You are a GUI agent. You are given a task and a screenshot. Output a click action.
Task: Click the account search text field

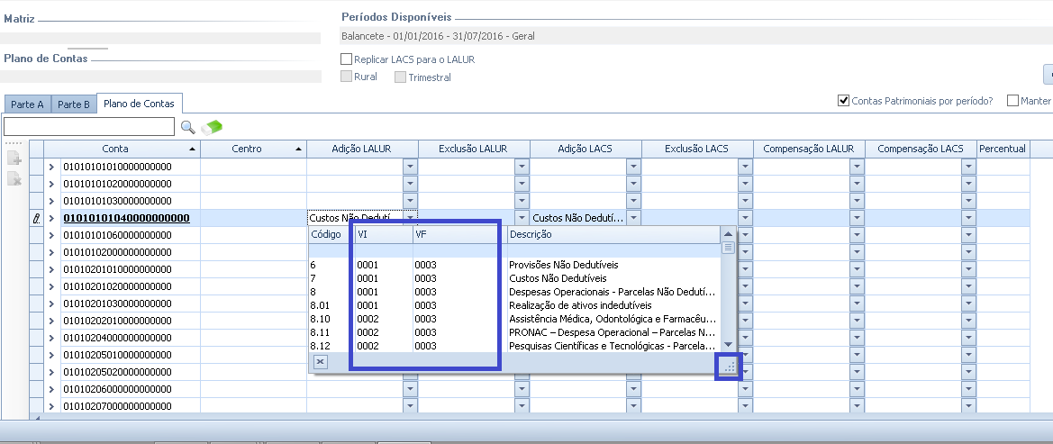point(89,126)
